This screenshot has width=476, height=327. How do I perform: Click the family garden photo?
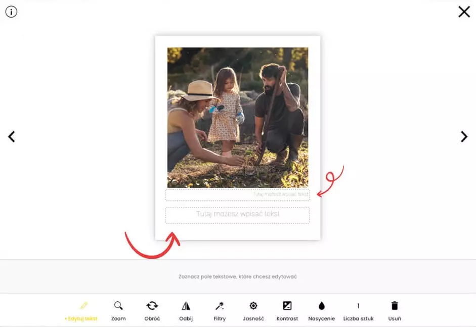point(238,118)
